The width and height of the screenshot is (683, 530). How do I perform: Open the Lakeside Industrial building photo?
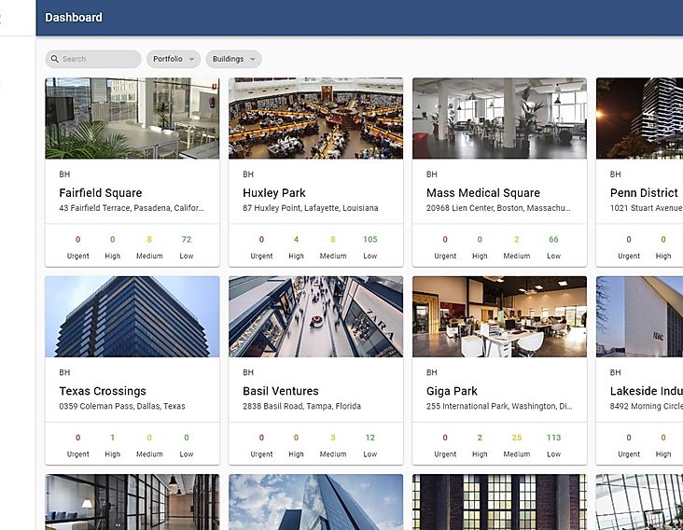pyautogui.click(x=639, y=316)
